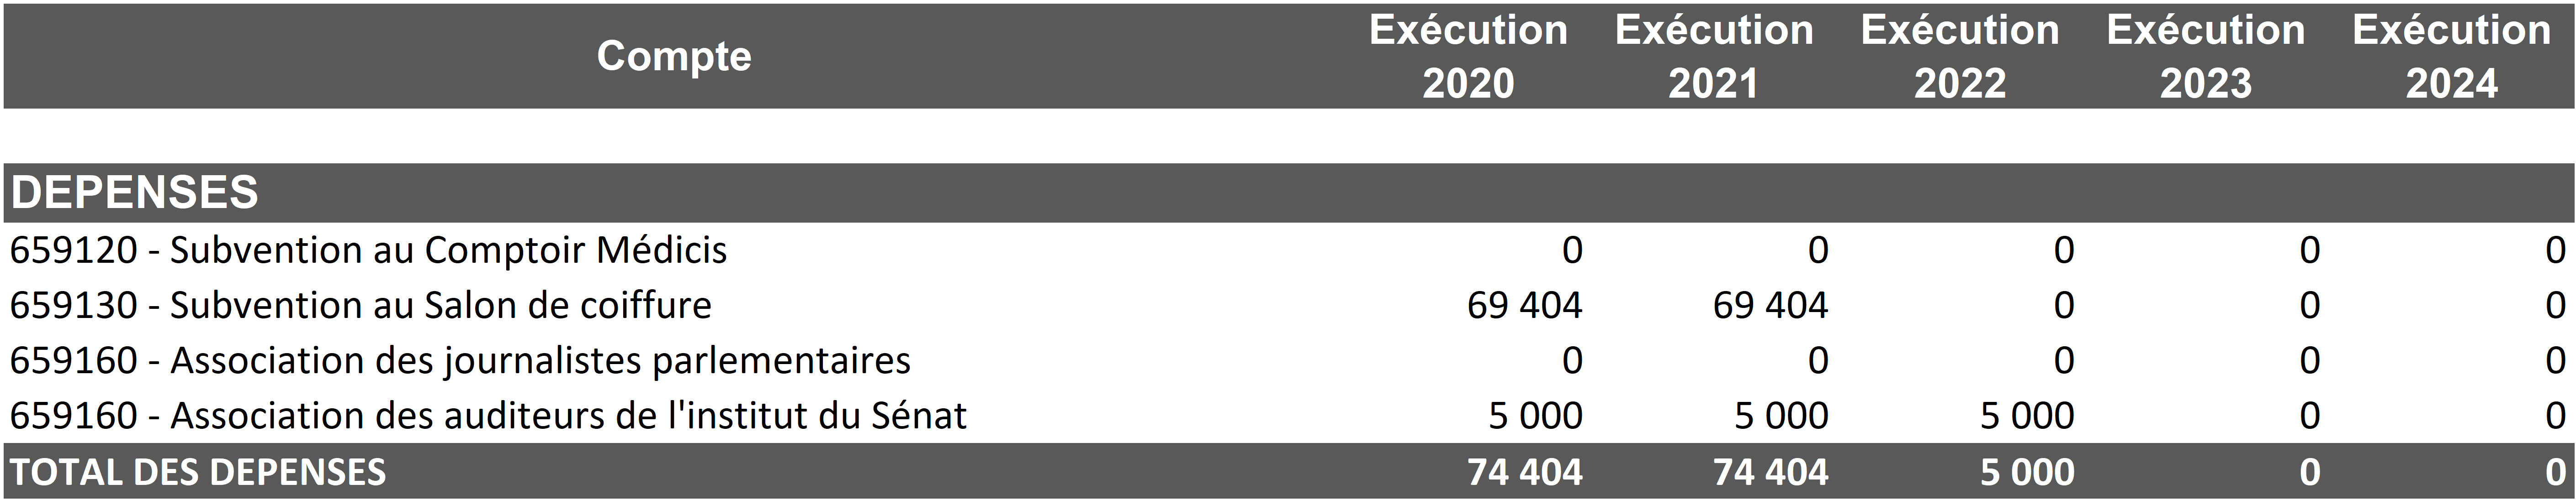This screenshot has width=2576, height=500.
Task: Select the auditeurs 2020 value of 5 000
Action: click(x=1535, y=415)
